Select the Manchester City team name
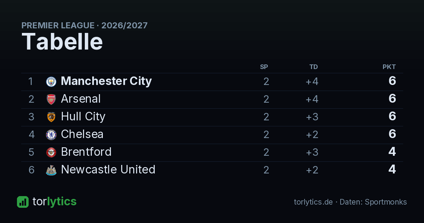Image resolution: width=424 pixels, height=223 pixels. (106, 81)
